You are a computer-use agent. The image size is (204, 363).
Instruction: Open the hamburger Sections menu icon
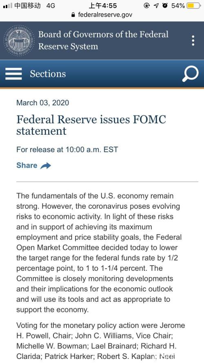pyautogui.click(x=13, y=74)
